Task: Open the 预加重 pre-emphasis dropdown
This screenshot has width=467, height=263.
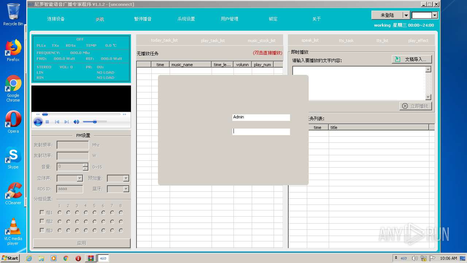Action: pyautogui.click(x=126, y=178)
